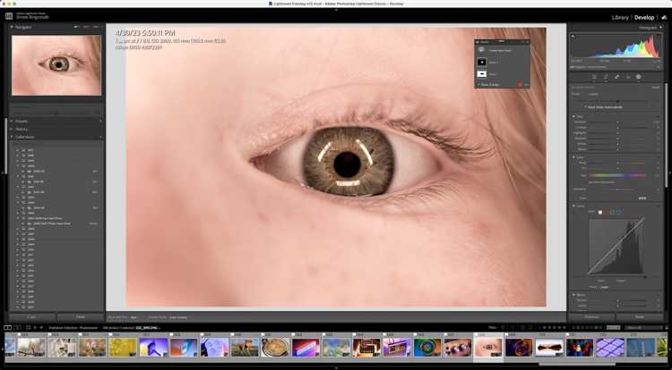
Task: Select the green concentric circles thumbnail
Action: point(427,348)
